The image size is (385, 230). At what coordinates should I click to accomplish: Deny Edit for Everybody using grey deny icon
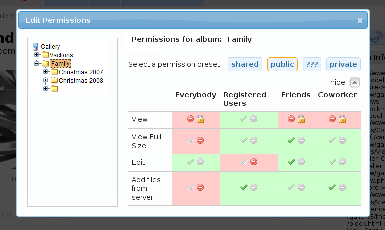point(200,162)
